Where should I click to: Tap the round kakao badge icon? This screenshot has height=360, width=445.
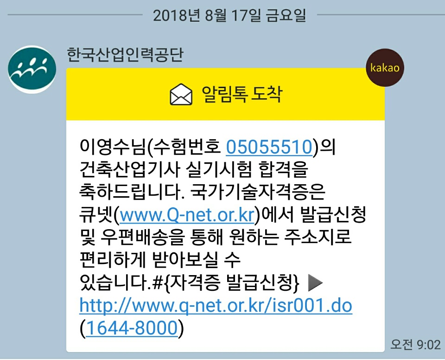pyautogui.click(x=385, y=68)
